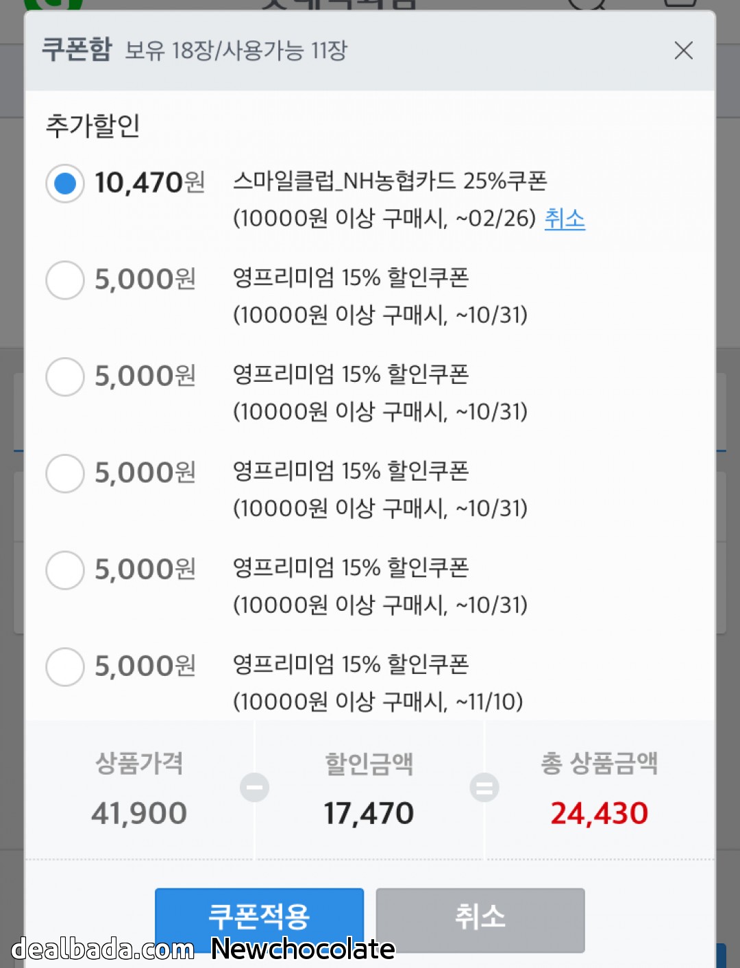Image resolution: width=740 pixels, height=968 pixels.
Task: Select the third 영프리미엄 15% coupon radio
Action: 65,474
